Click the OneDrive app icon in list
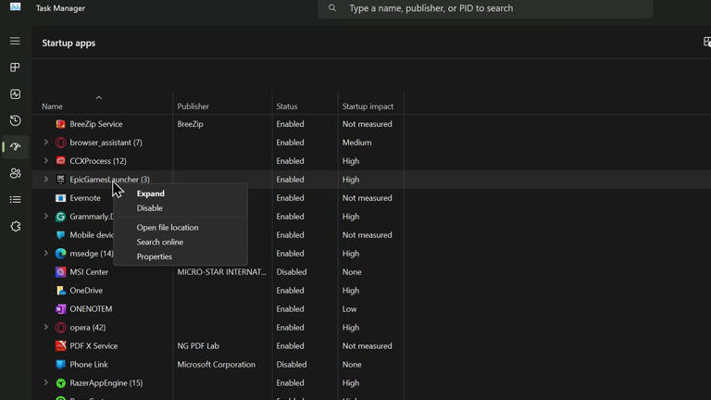The height and width of the screenshot is (400, 711). 60,291
